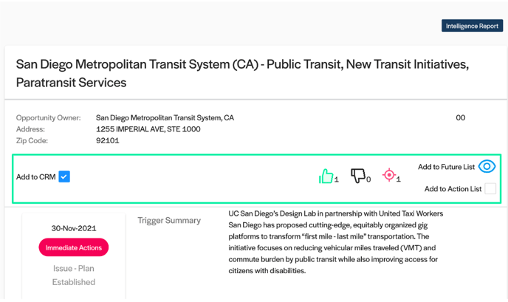The image size is (508, 302).
Task: Click the Trigger Summary heading
Action: [x=169, y=221]
